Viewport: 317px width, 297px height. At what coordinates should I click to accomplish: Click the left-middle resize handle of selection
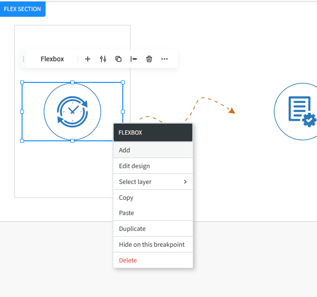click(x=22, y=112)
